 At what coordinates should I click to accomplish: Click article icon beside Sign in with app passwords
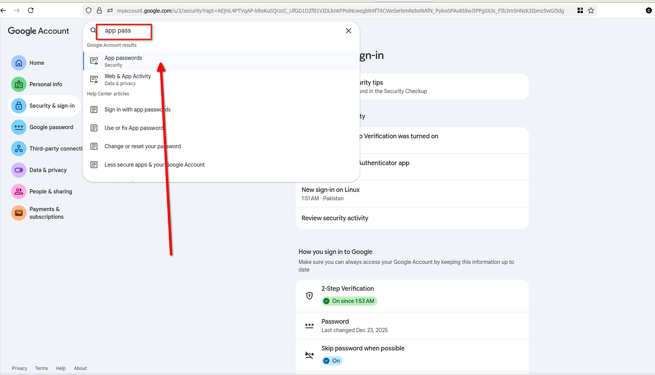pyautogui.click(x=94, y=109)
